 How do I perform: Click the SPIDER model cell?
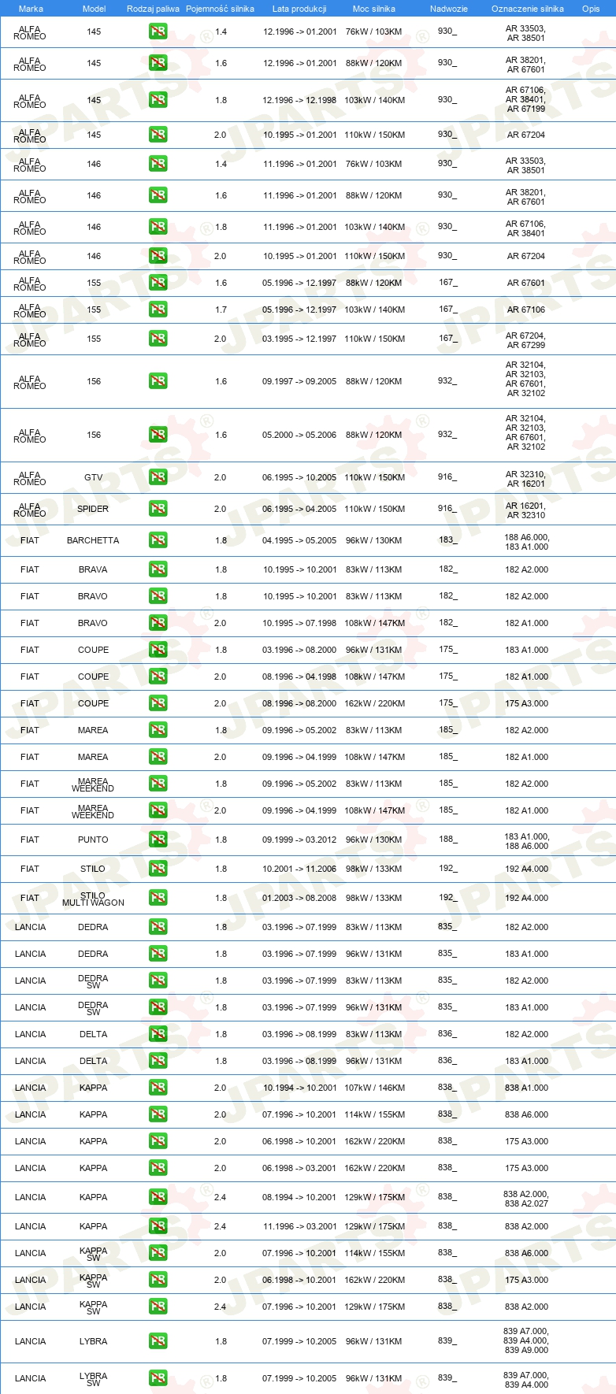(x=93, y=509)
